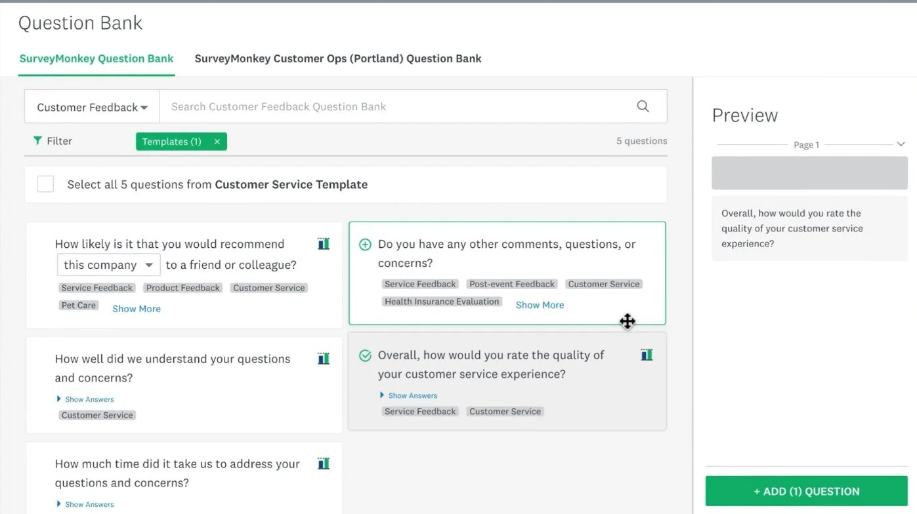Open the 'this company' dropdown

tap(108, 265)
